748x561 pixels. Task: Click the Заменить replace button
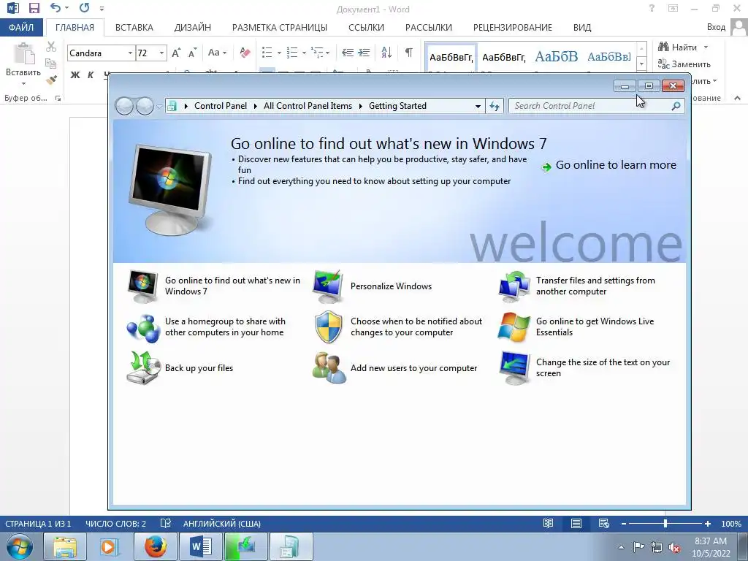point(684,64)
